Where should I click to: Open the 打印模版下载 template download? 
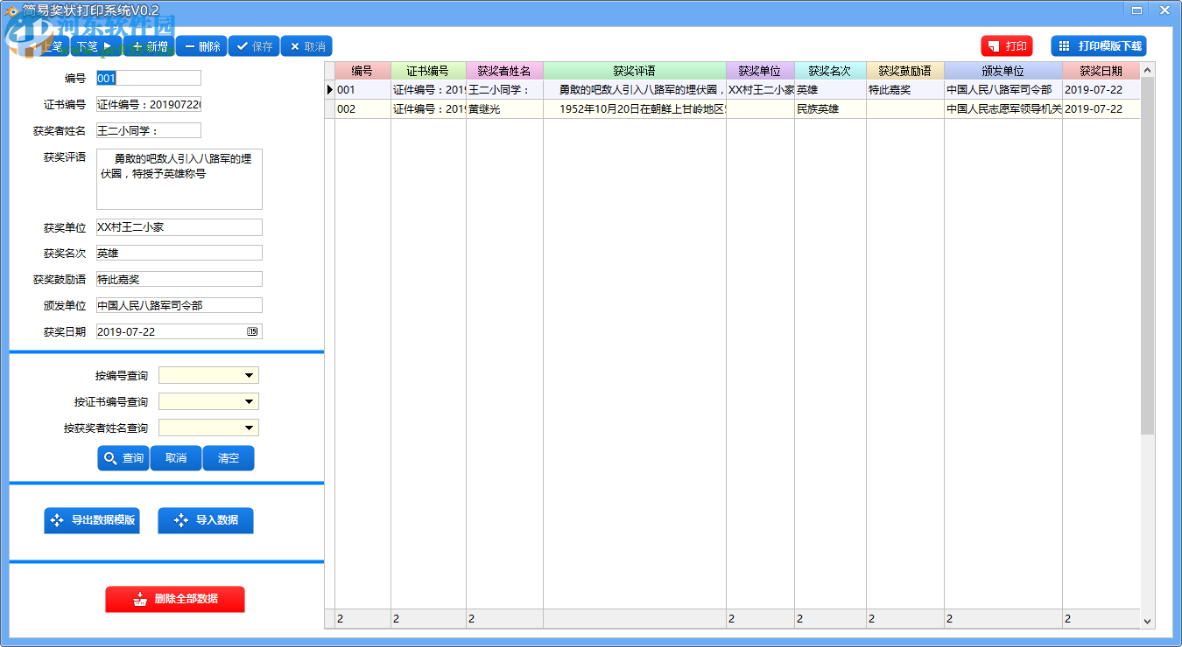click(1098, 46)
